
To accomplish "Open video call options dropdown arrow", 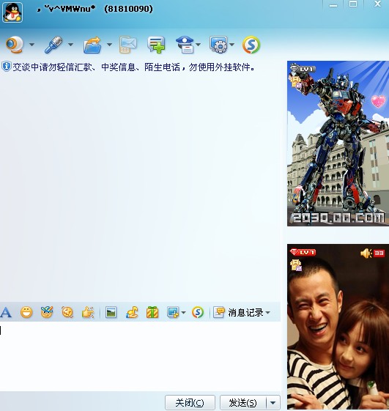I will coord(32,45).
